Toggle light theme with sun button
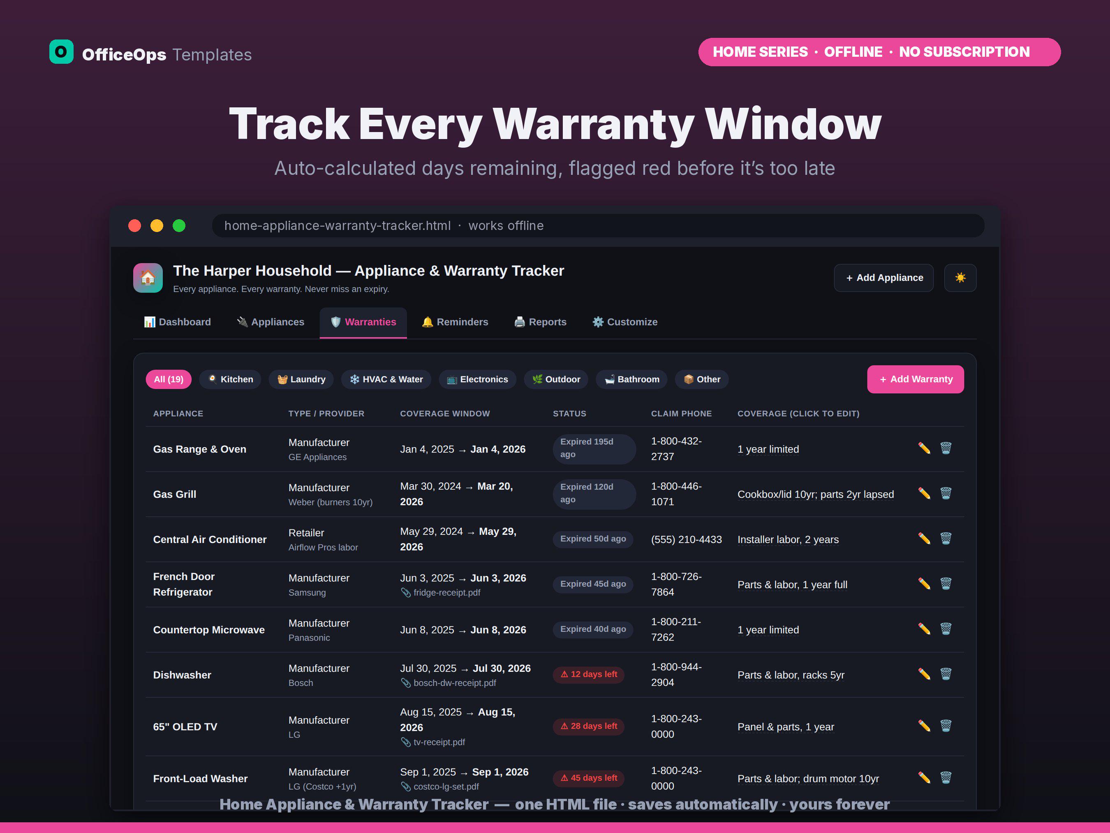Viewport: 1110px width, 833px height. coord(960,278)
